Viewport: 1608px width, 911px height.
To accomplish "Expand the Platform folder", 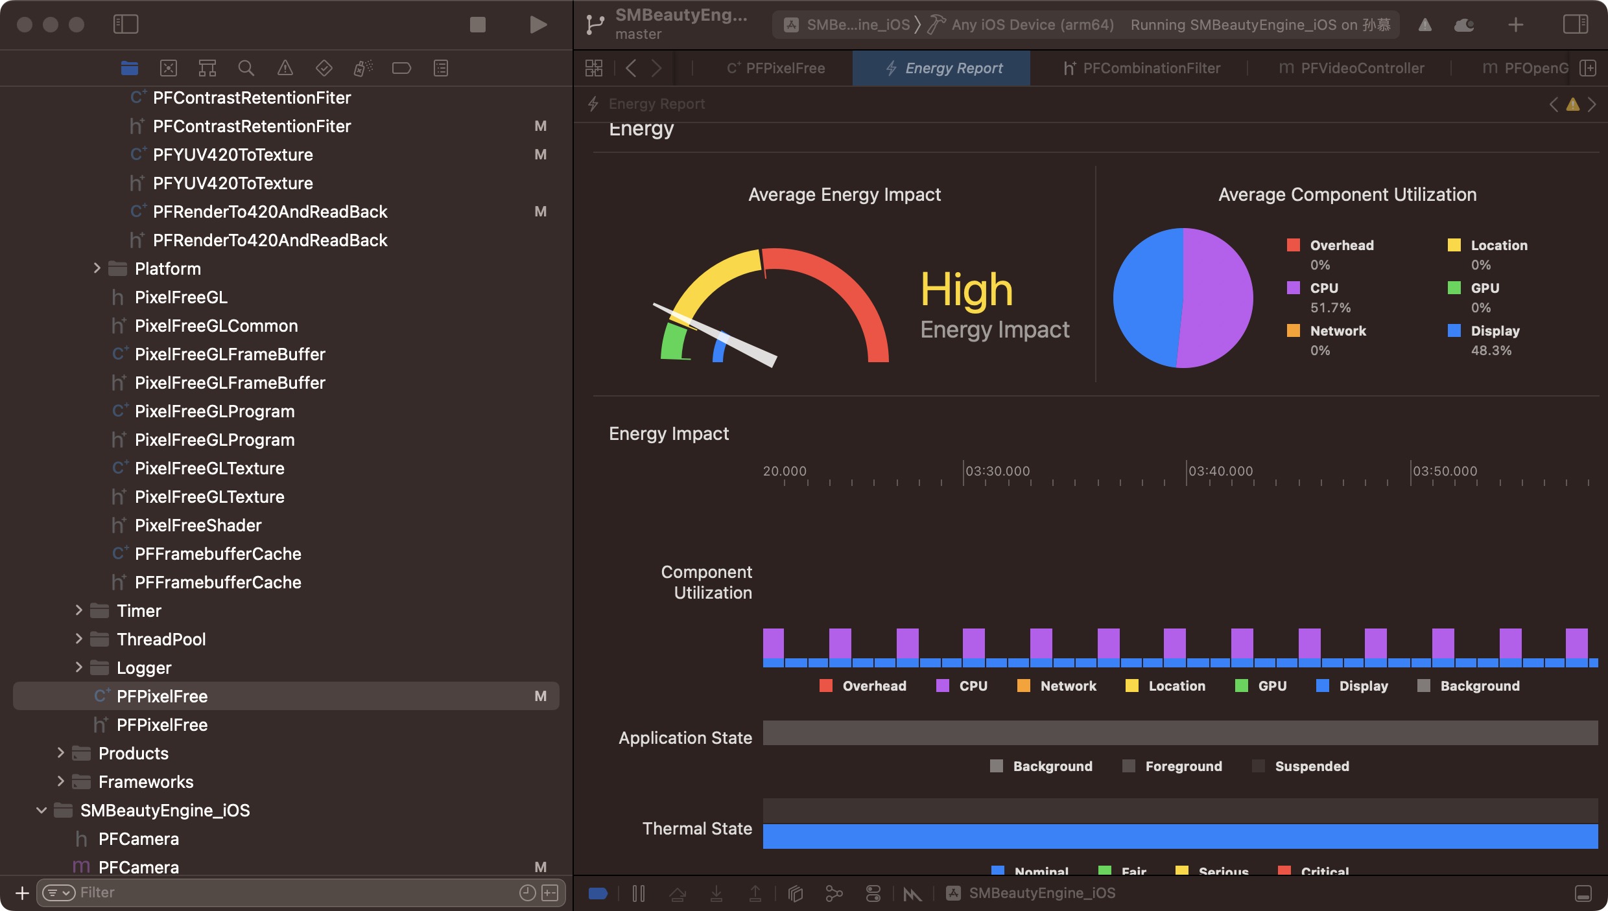I will point(97,268).
